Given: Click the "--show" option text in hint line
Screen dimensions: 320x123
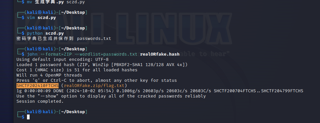Looking at the screenshot, I should coord(49,96).
